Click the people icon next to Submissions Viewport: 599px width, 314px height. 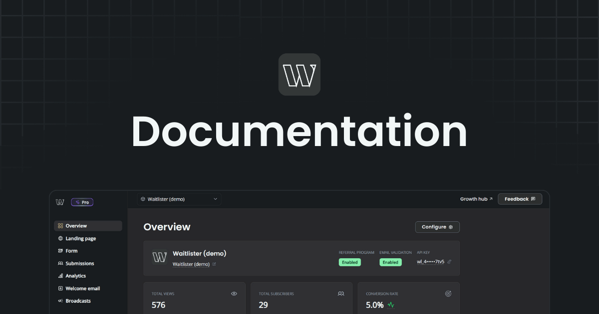(60, 263)
